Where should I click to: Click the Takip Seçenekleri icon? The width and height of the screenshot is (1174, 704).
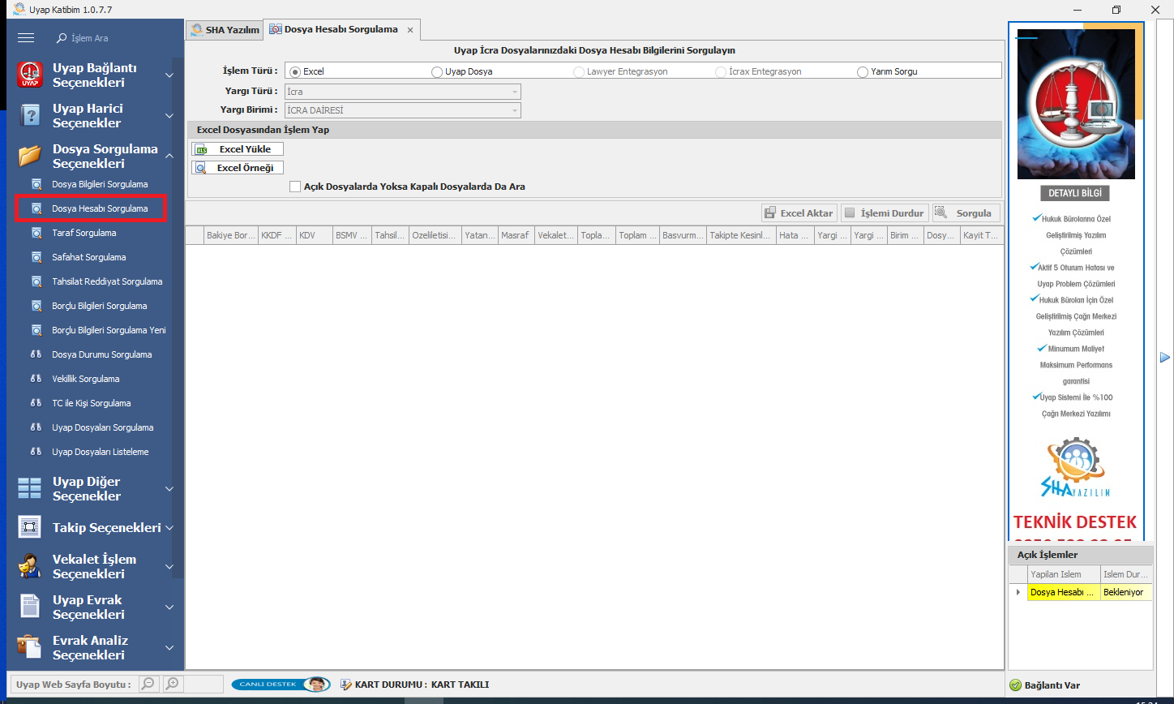tap(30, 527)
